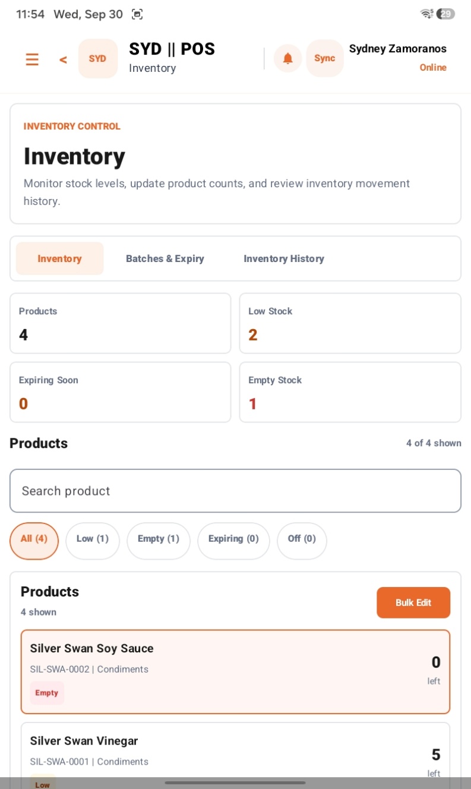Open Sydney Zamoranos user profile
471x789 pixels.
pos(397,58)
